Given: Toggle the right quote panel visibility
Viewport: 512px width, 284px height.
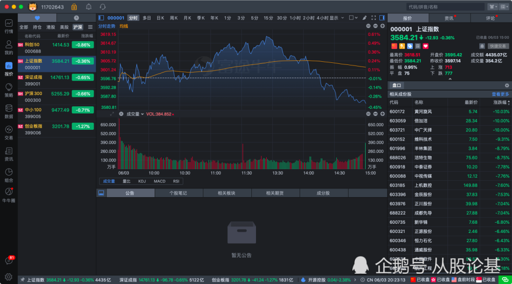Looking at the screenshot, I should click(x=381, y=18).
